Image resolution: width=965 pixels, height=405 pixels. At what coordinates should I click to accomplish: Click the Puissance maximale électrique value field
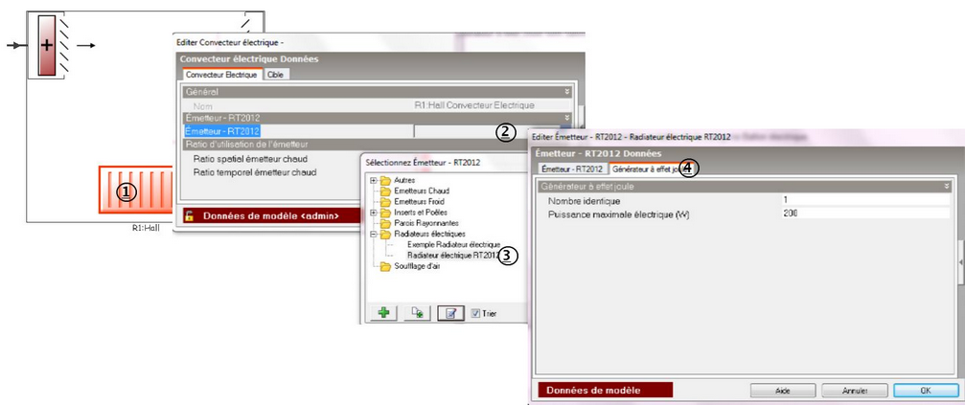click(x=862, y=214)
